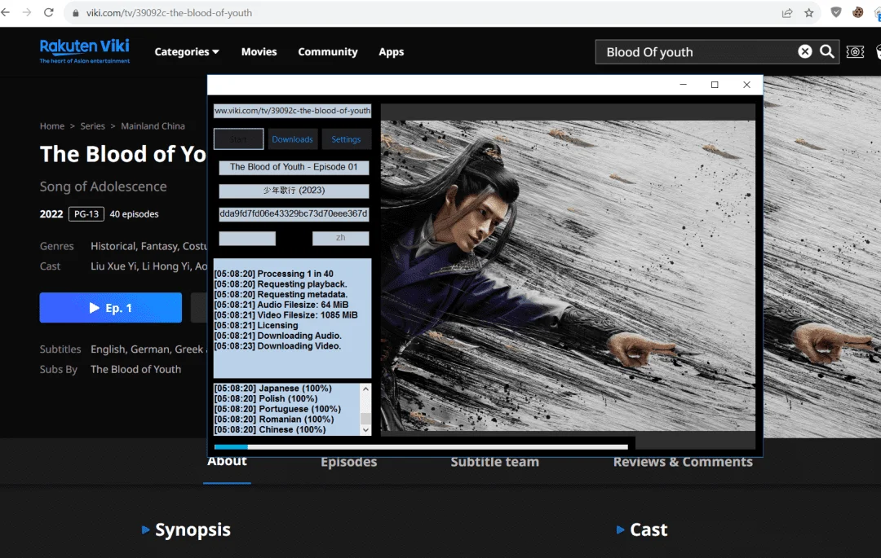Switch to the Episodes tab

pyautogui.click(x=349, y=464)
